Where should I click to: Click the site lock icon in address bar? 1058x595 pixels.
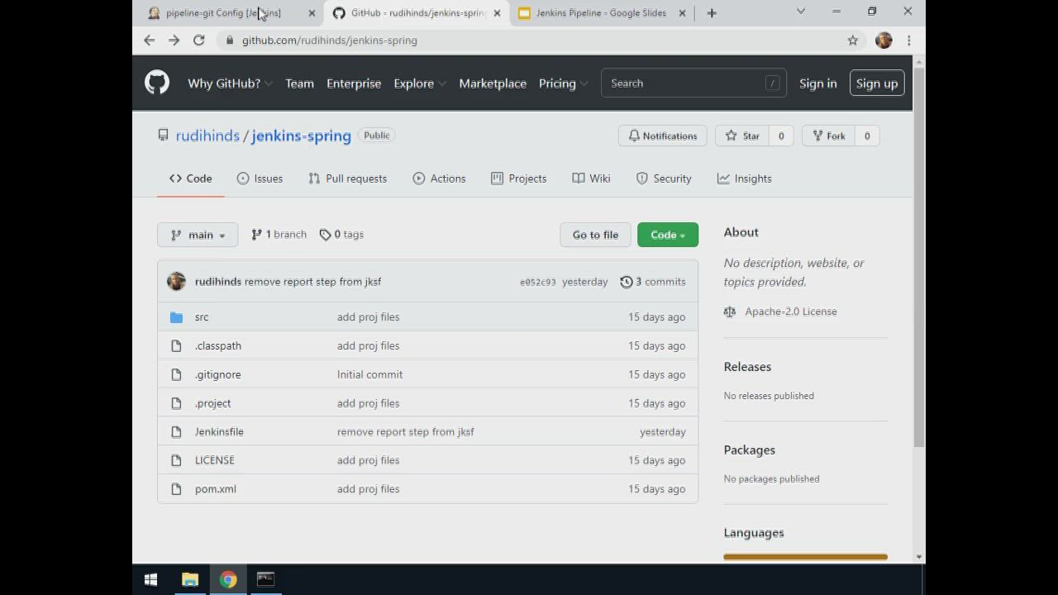(x=229, y=40)
